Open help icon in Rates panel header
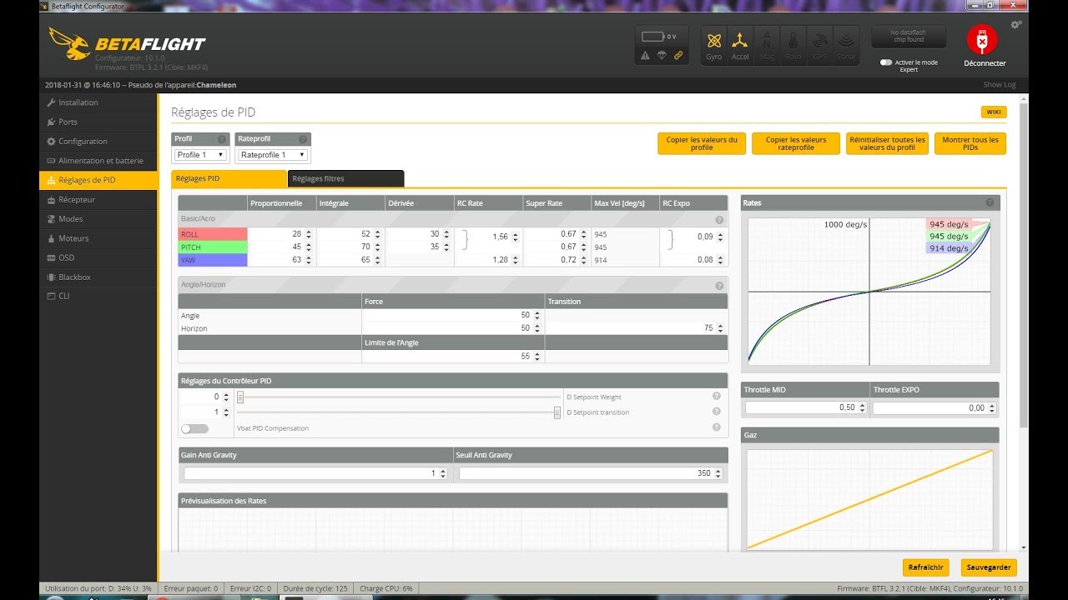 (x=990, y=202)
